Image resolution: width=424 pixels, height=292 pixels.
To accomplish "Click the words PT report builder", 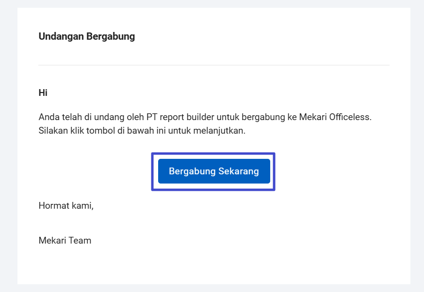I will 170,118.
